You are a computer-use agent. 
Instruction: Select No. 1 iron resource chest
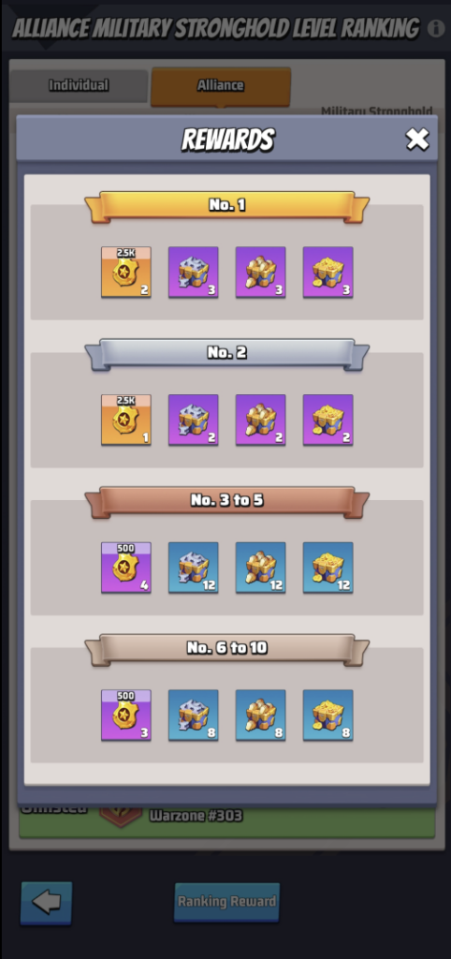(x=193, y=273)
